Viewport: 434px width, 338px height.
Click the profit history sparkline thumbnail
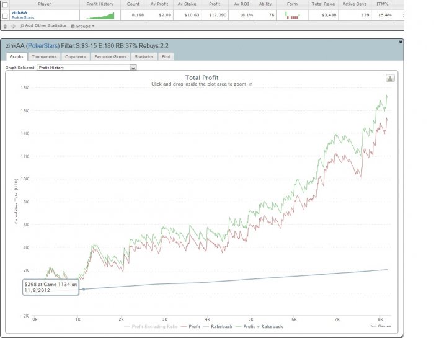coord(100,16)
